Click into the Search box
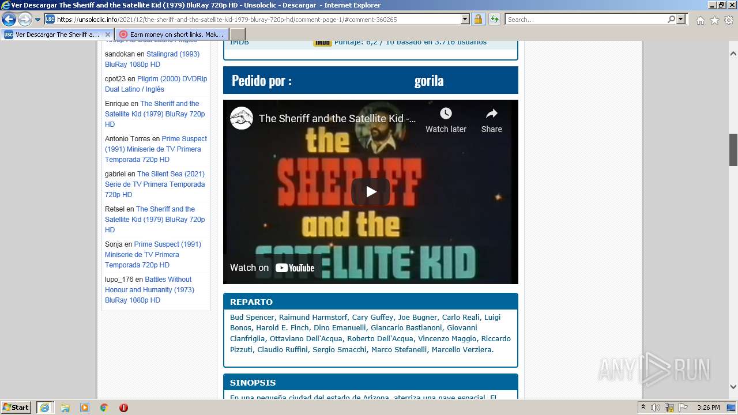This screenshot has width=738, height=415. click(x=586, y=20)
